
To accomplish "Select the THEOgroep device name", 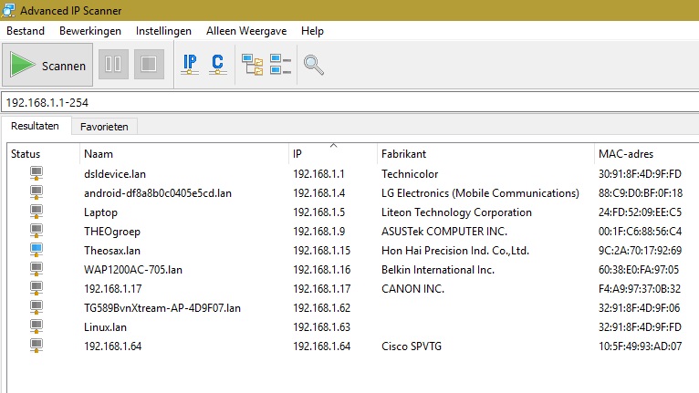I will point(112,232).
